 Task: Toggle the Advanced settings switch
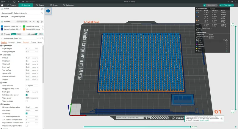pyautogui.click(x=37, y=34)
